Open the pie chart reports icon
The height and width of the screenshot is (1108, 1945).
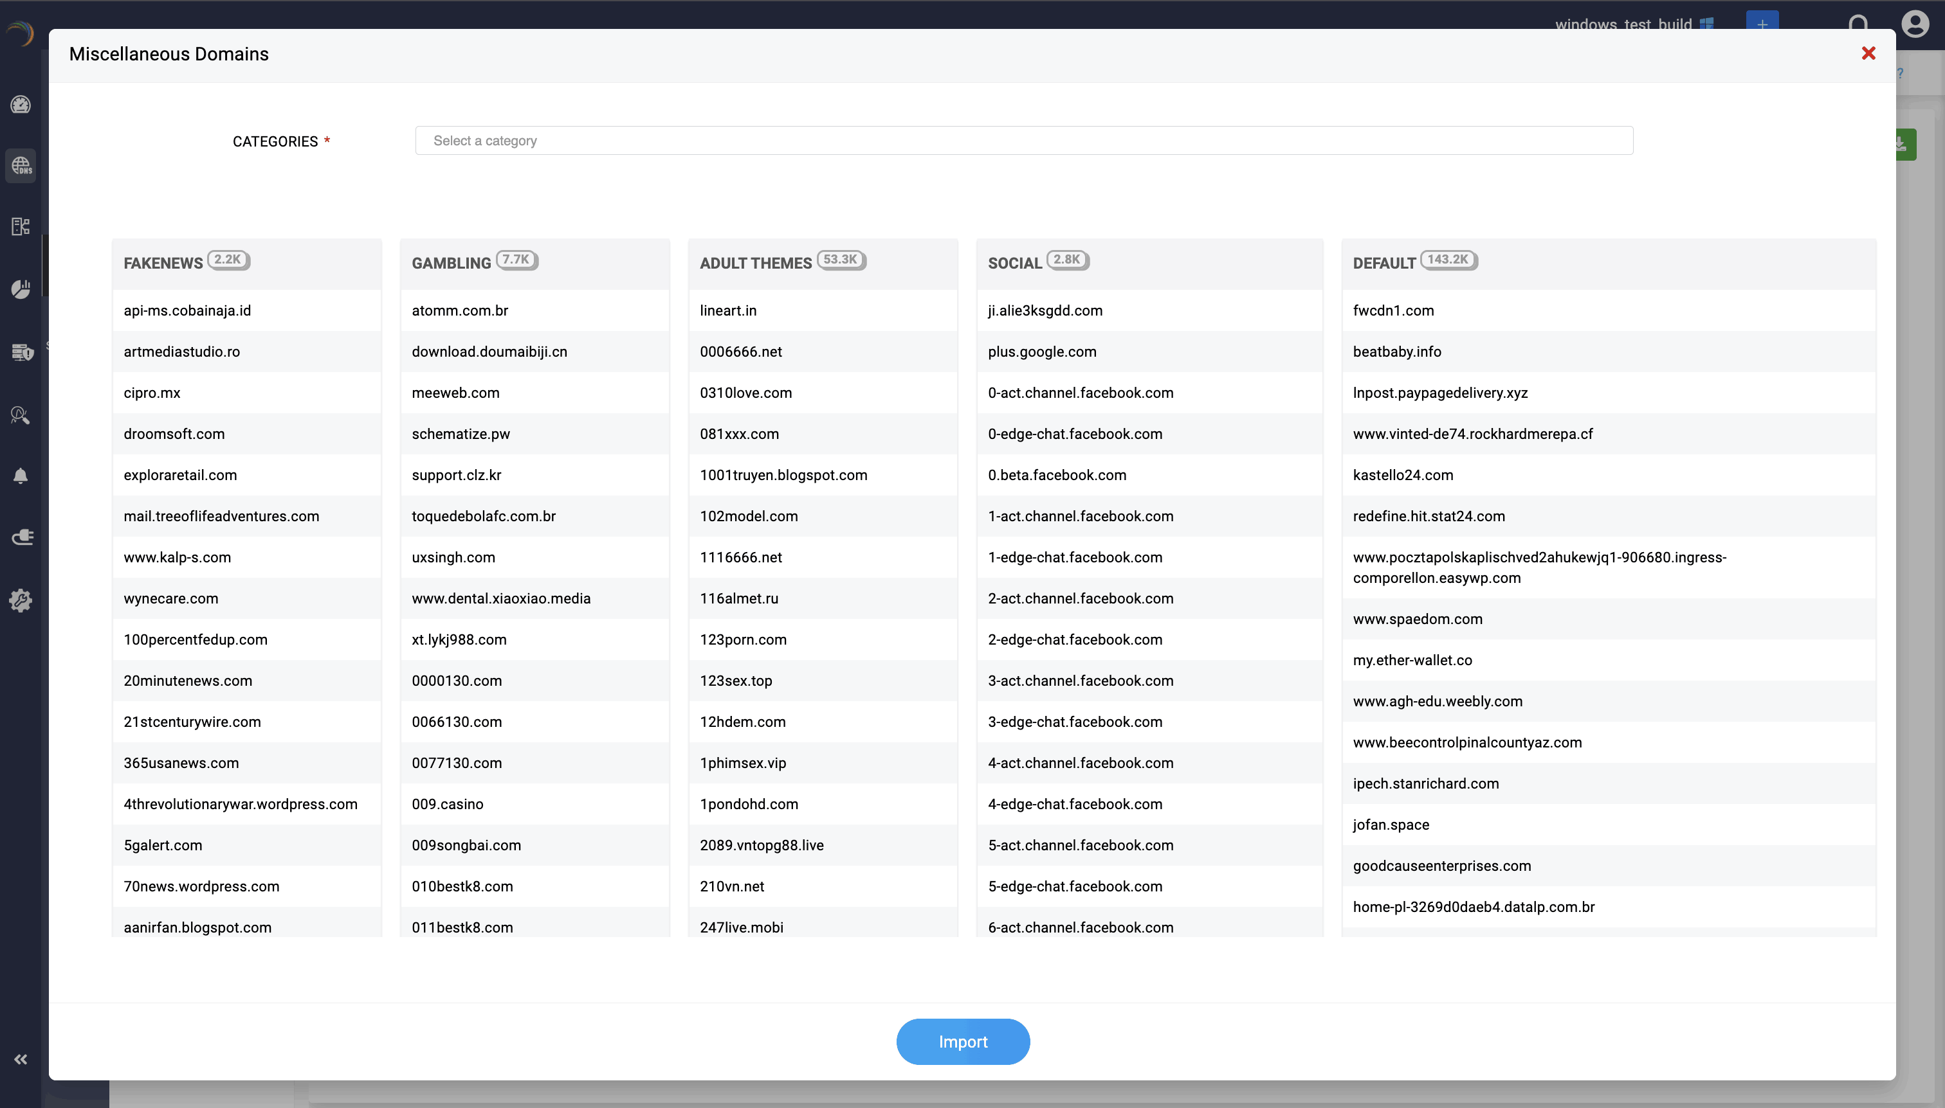[21, 289]
